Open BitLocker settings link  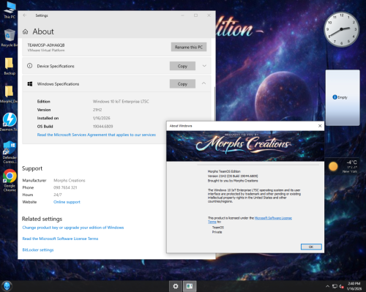38,250
